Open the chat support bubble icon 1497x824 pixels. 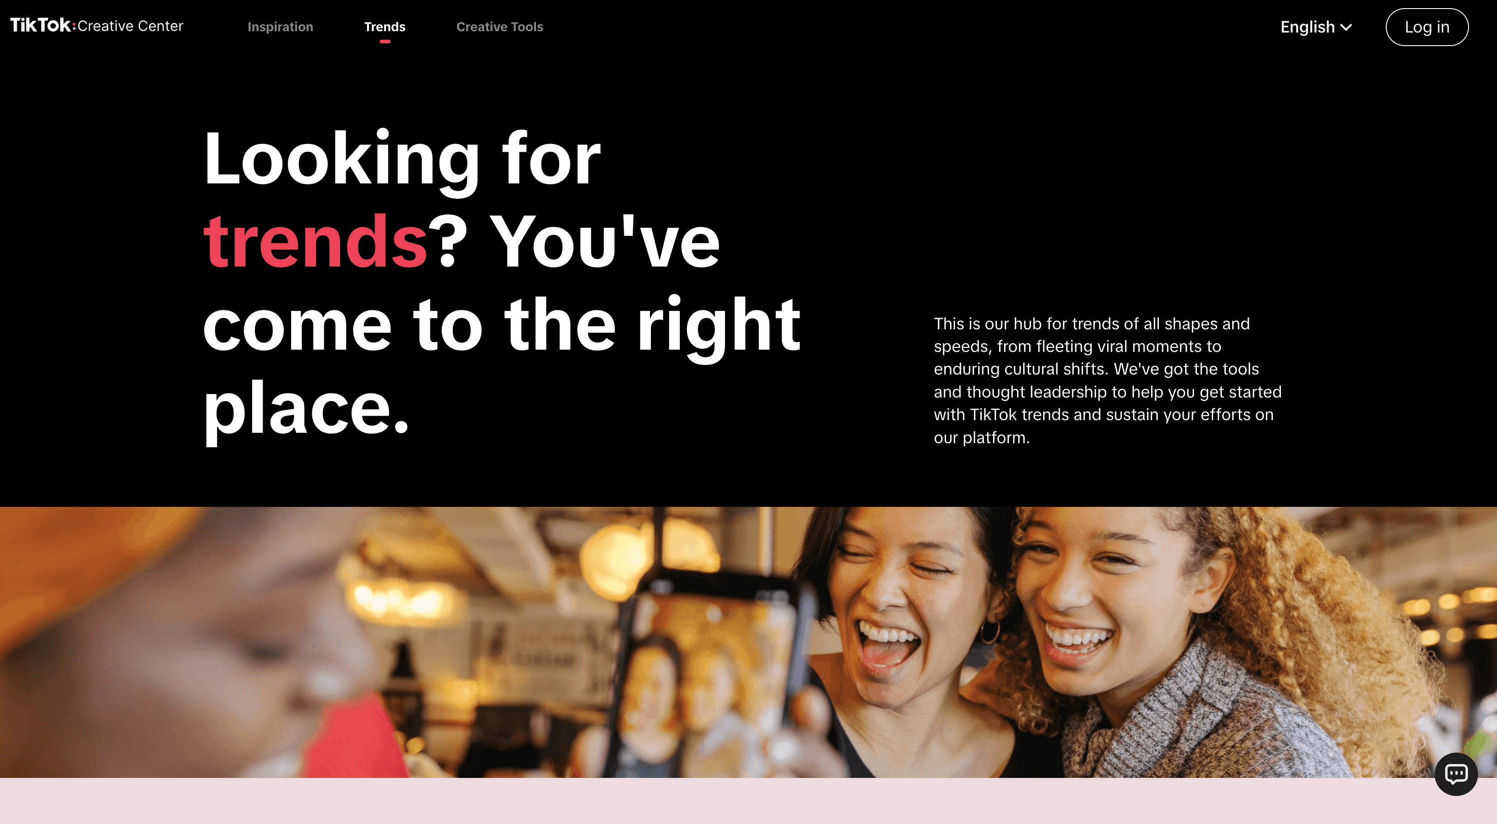1456,774
